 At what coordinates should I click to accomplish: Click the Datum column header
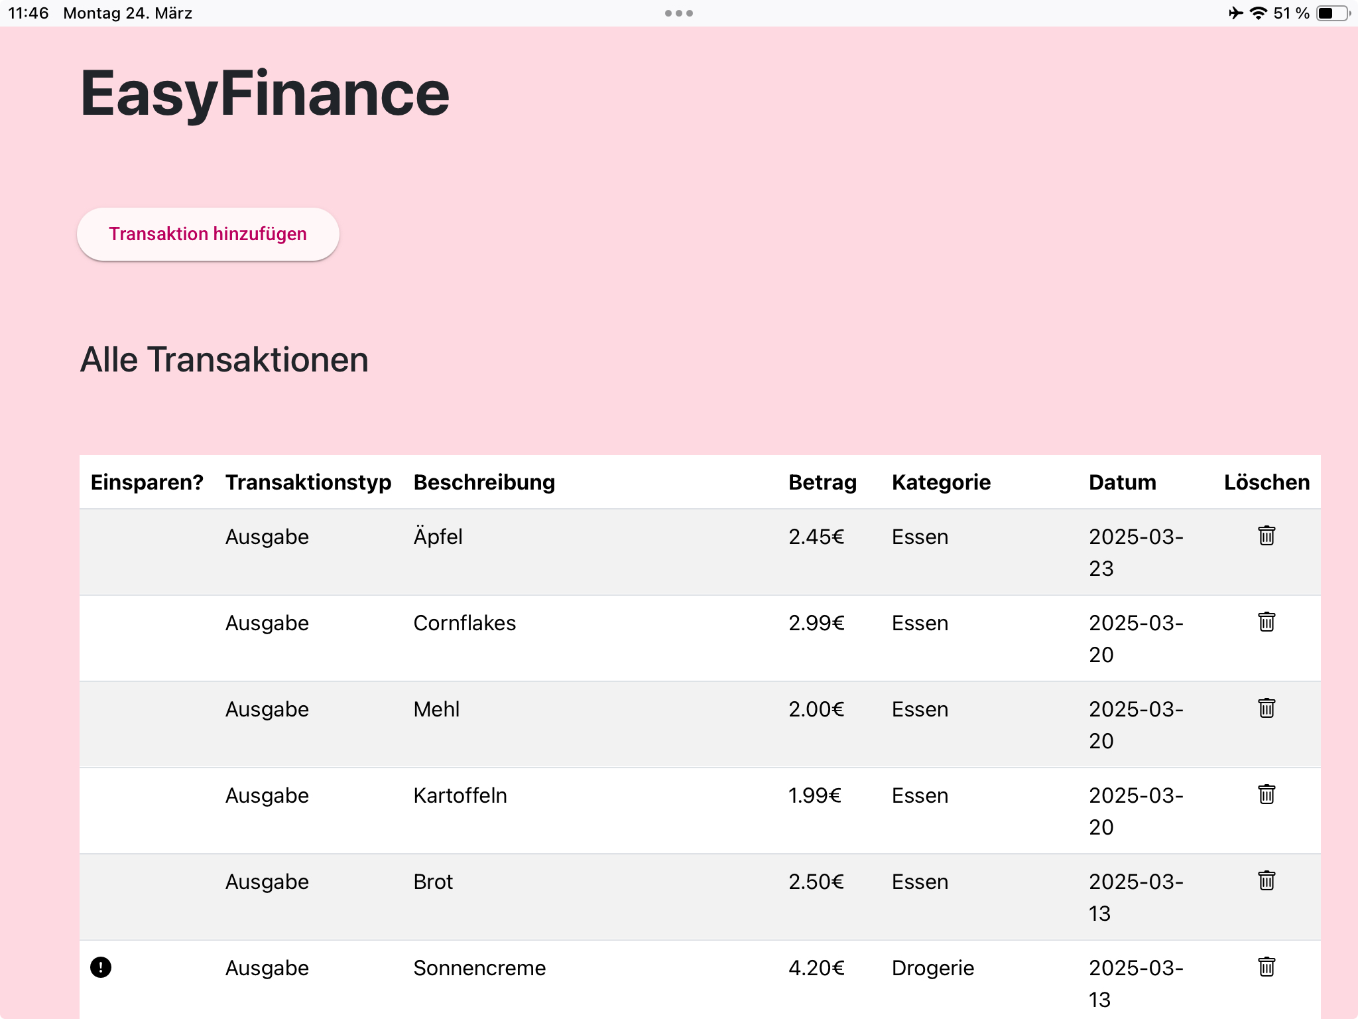pyautogui.click(x=1122, y=482)
